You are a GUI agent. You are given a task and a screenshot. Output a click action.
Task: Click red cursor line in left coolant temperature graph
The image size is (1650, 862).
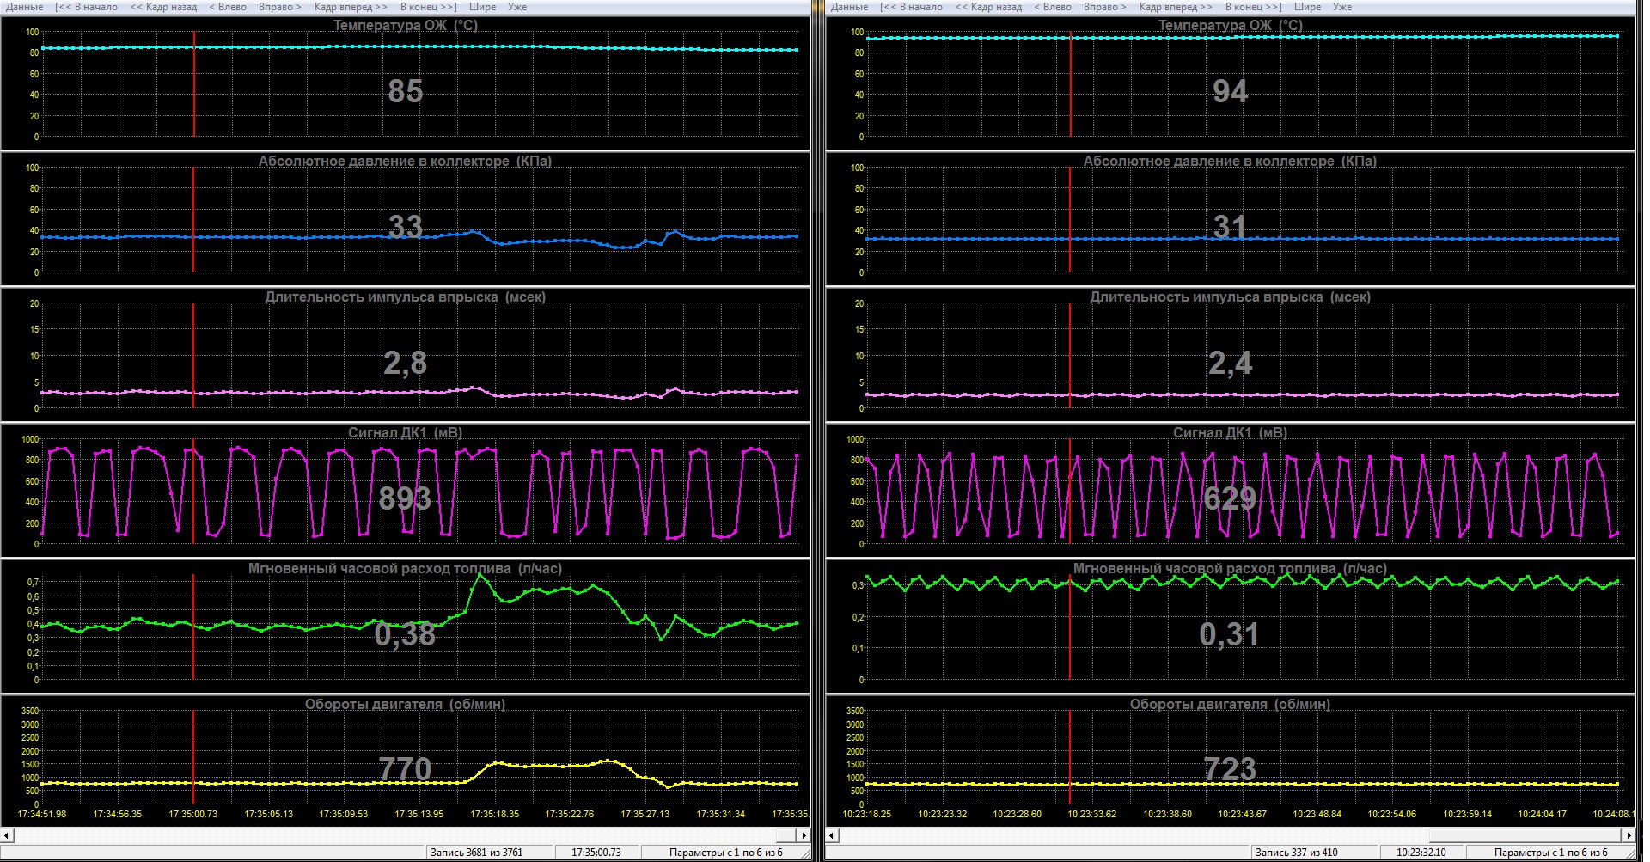194,83
